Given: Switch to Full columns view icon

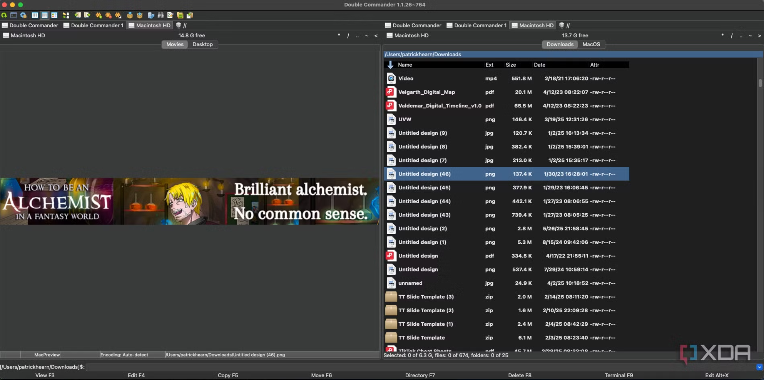Looking at the screenshot, I should pyautogui.click(x=45, y=15).
